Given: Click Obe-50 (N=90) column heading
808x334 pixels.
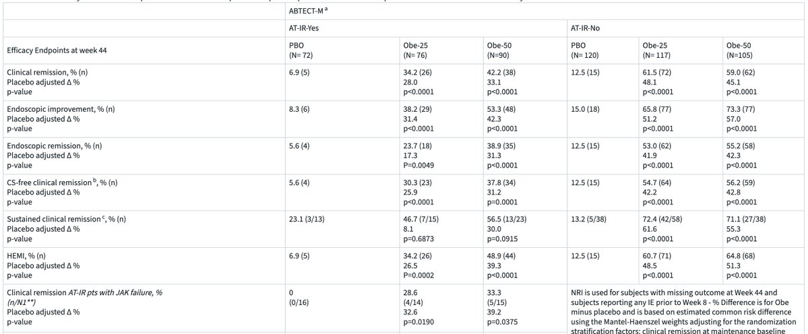Looking at the screenshot, I should point(500,50).
